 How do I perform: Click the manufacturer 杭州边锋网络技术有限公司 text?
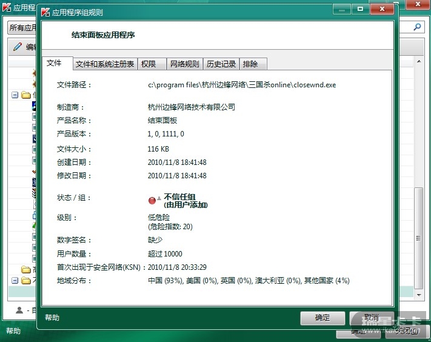pyautogui.click(x=192, y=107)
